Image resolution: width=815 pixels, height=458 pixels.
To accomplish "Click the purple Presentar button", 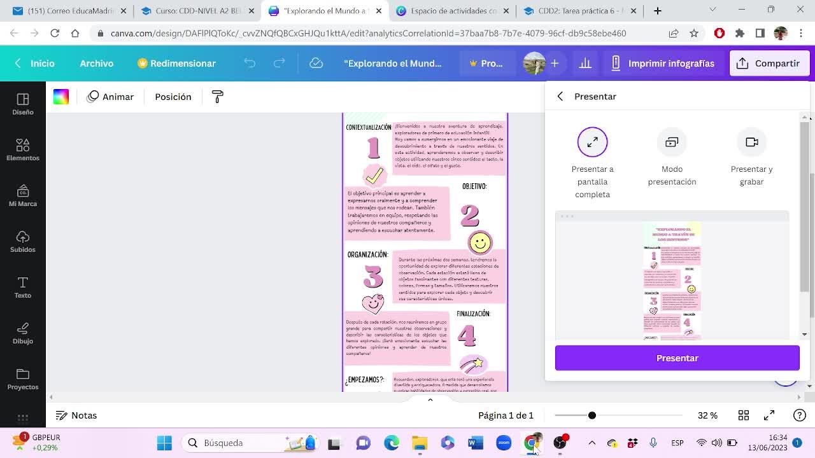I will point(677,358).
